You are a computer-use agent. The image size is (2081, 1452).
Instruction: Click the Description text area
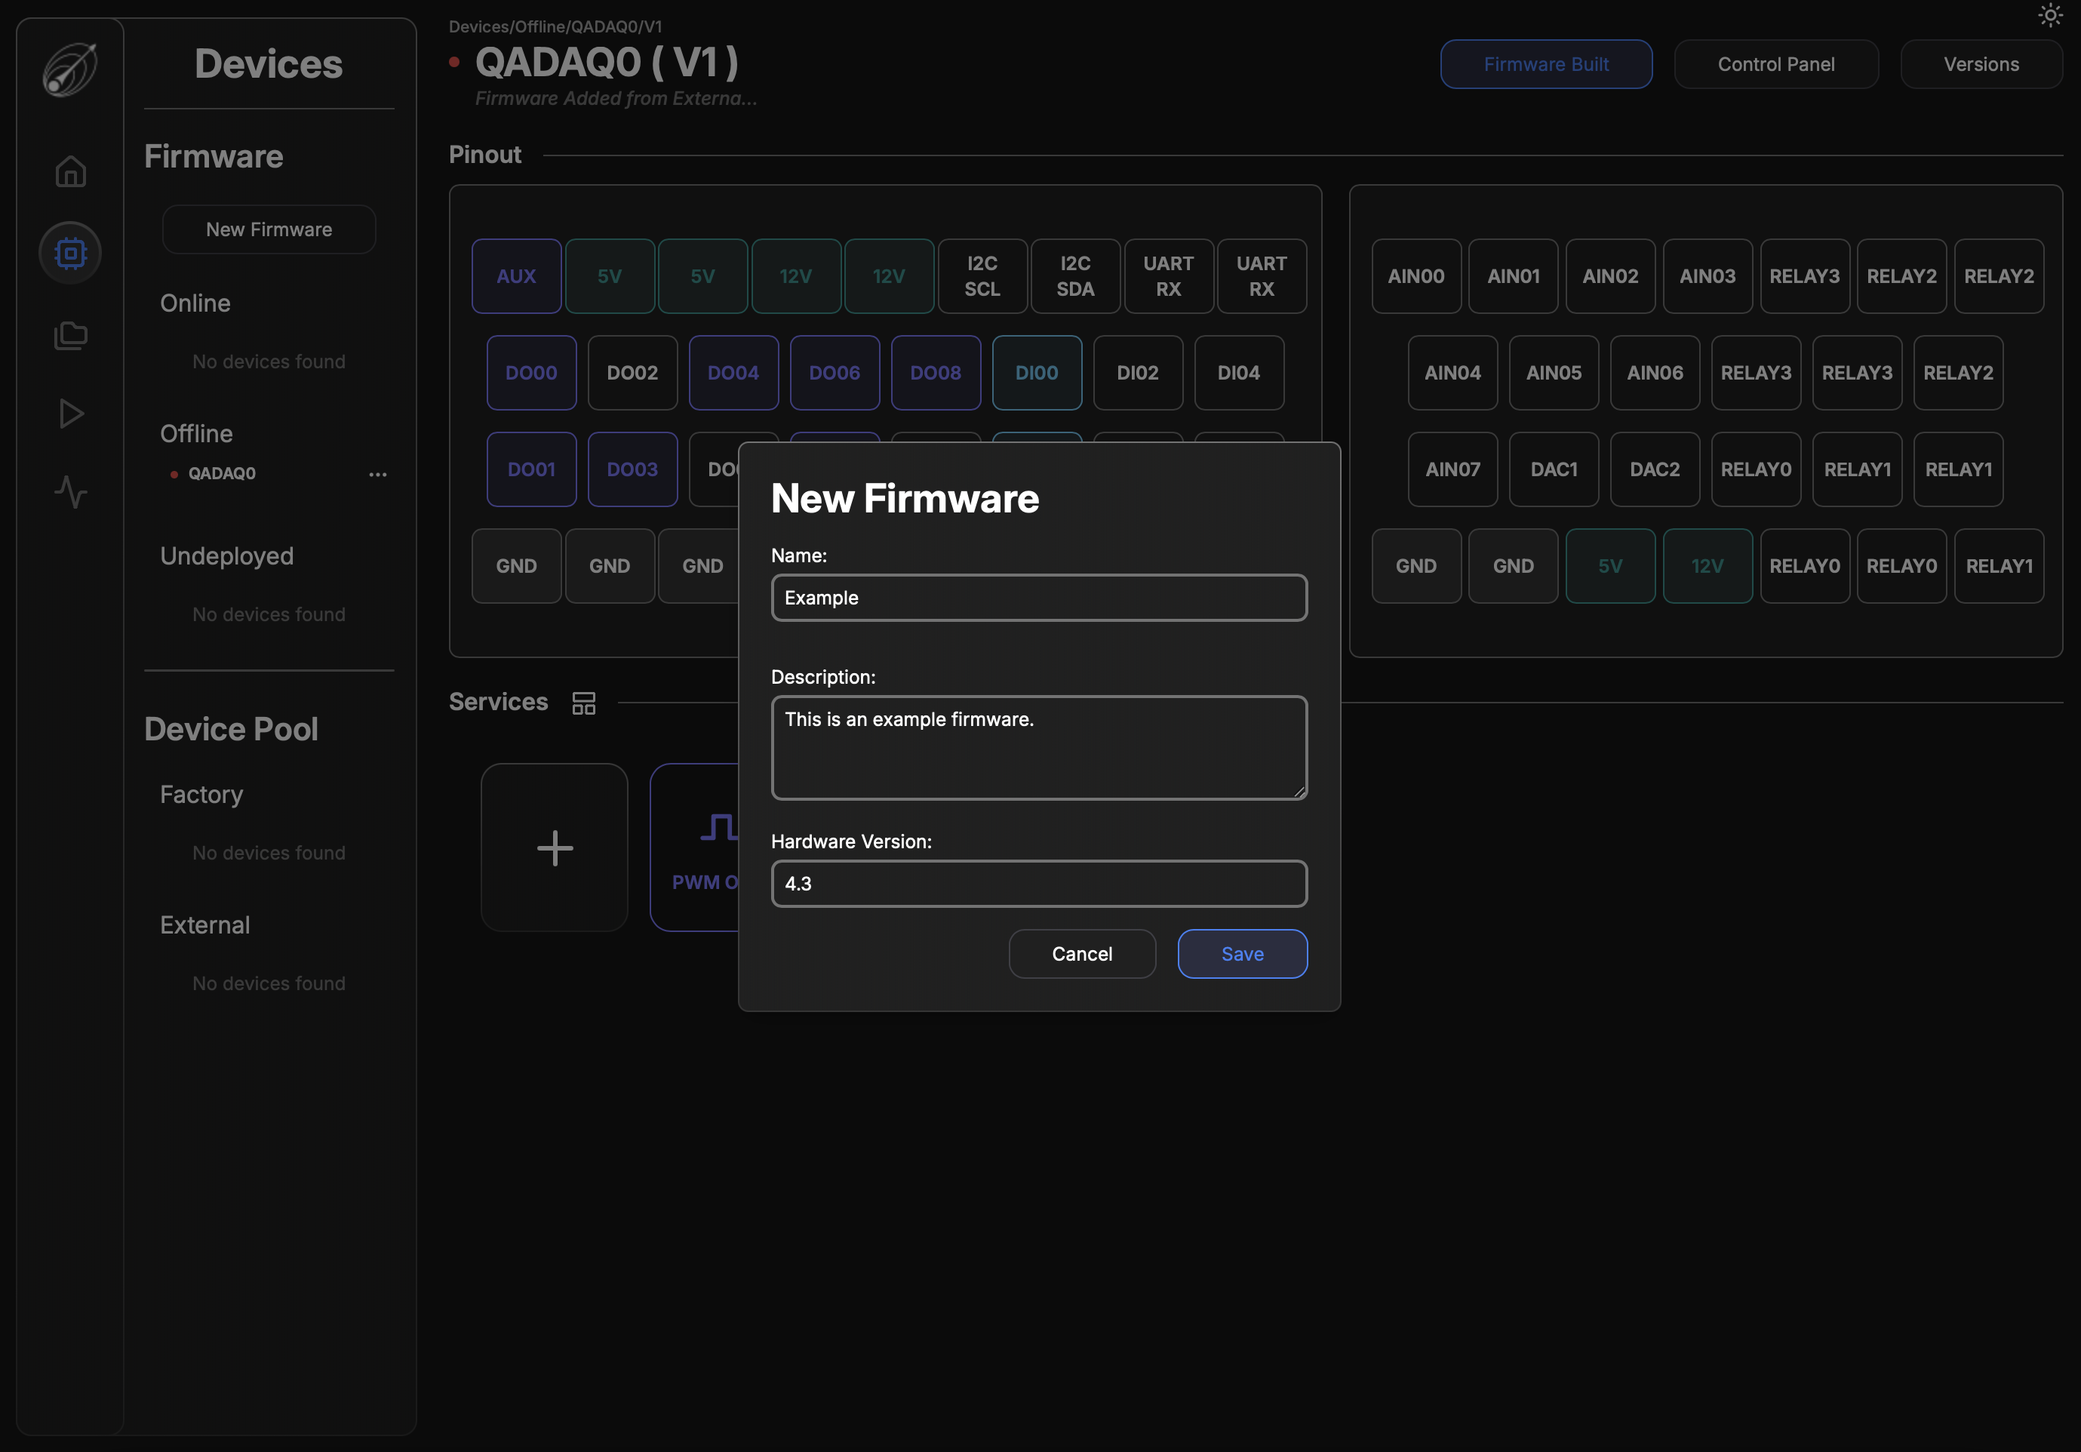point(1039,748)
